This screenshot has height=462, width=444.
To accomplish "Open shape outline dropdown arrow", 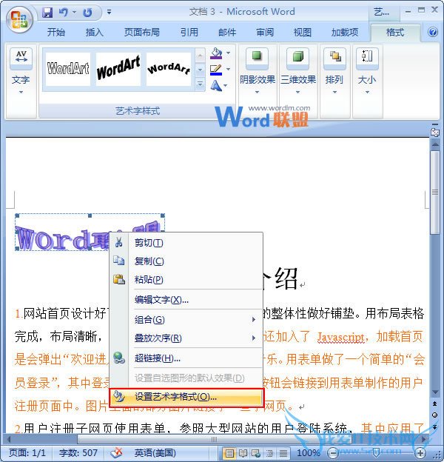I will click(x=228, y=70).
